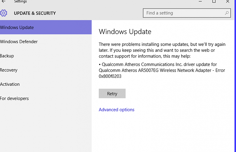Open the For developers section

[46, 99]
